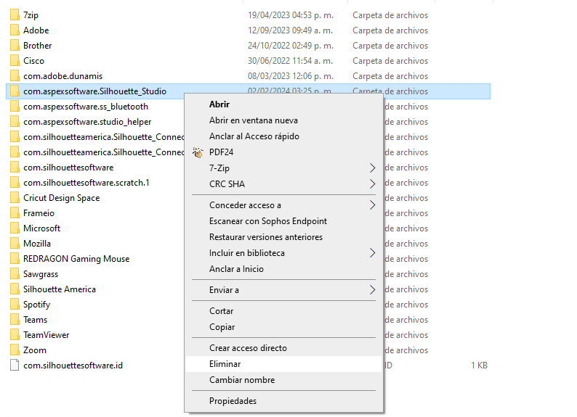577x417 pixels.
Task: Expand the 7-Zip submenu arrow
Action: tap(373, 168)
